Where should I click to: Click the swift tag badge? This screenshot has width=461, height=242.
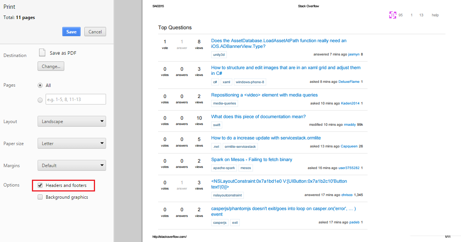point(216,124)
